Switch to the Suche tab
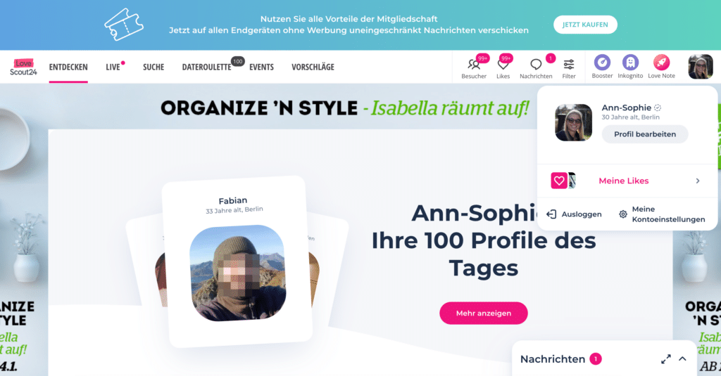This screenshot has width=721, height=376. [153, 67]
